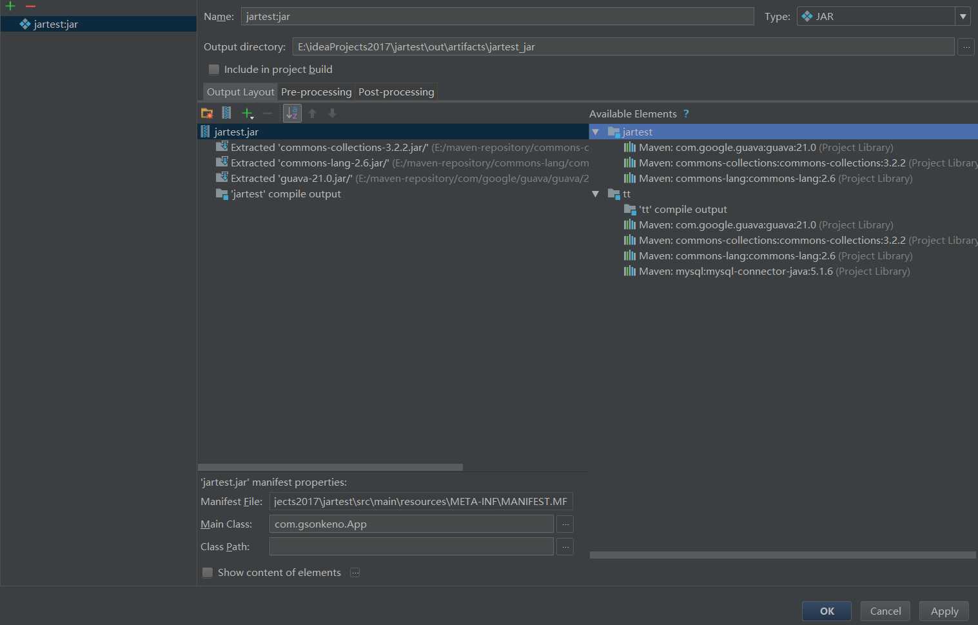This screenshot has width=978, height=625.
Task: Click the Cancel button
Action: click(885, 611)
